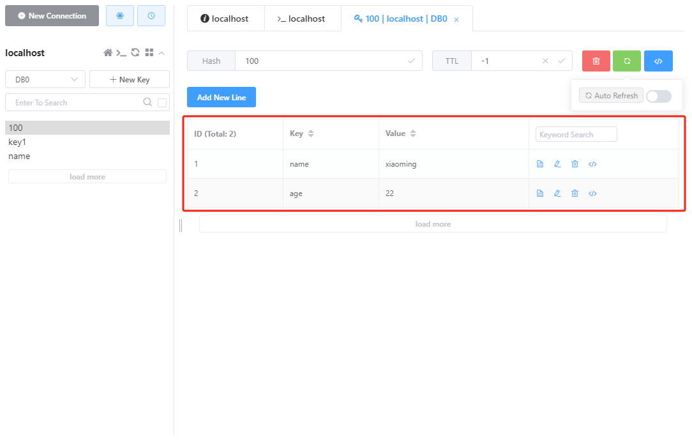This screenshot has height=440, width=692.
Task: Edit the name row
Action: click(557, 164)
